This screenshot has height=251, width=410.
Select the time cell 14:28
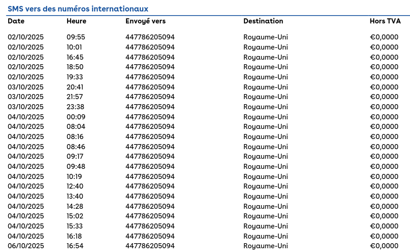(75, 206)
